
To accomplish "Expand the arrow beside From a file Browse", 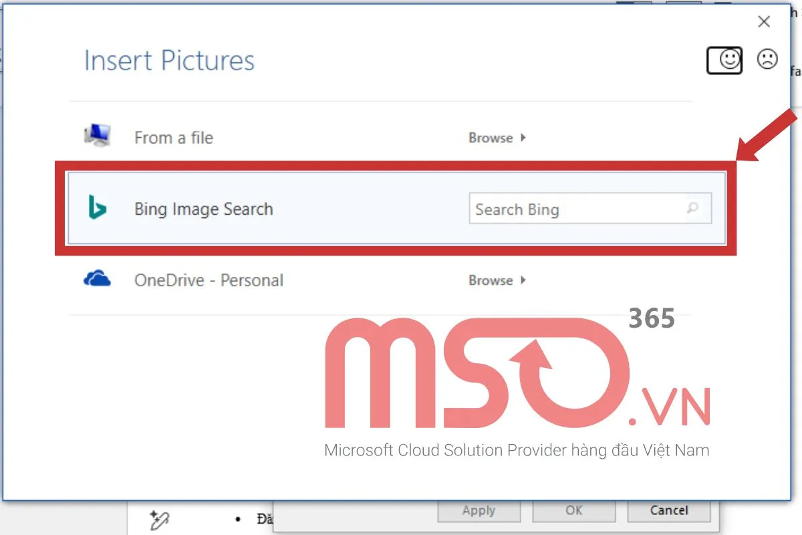I will point(523,138).
